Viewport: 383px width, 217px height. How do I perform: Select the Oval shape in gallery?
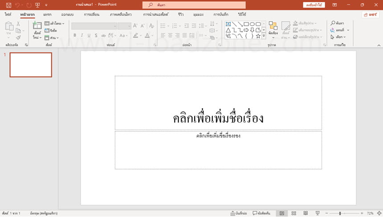pyautogui.click(x=252, y=24)
